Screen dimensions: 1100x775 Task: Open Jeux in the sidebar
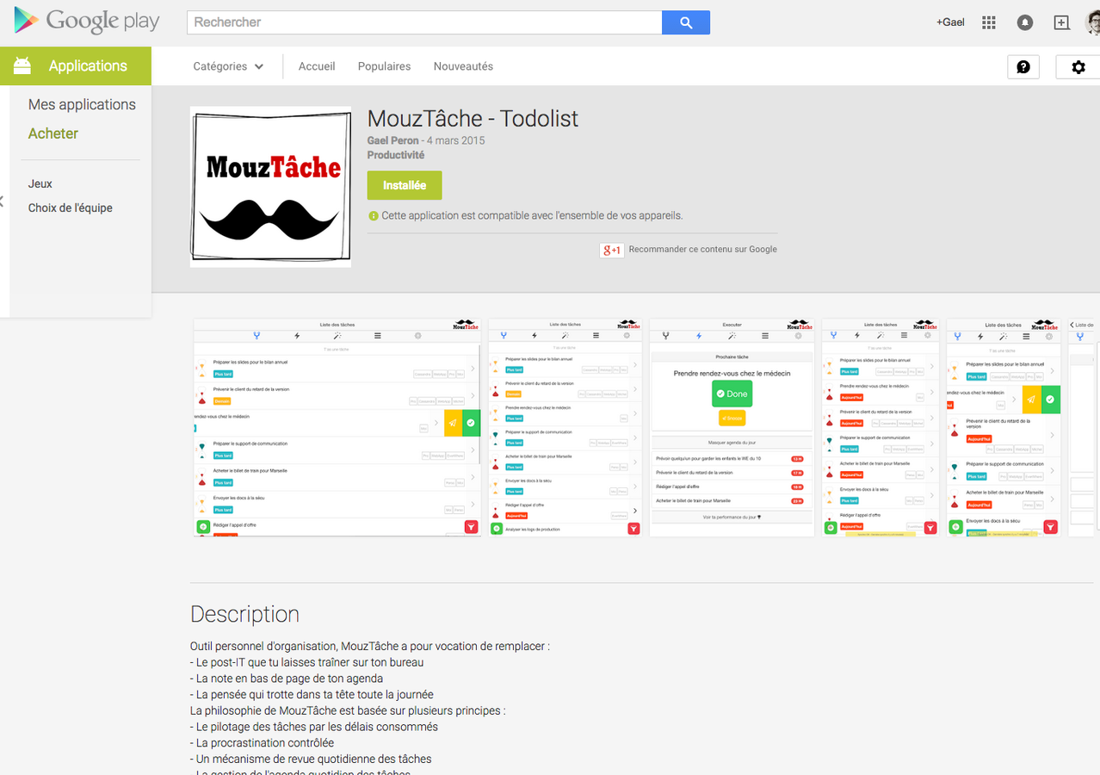click(40, 184)
